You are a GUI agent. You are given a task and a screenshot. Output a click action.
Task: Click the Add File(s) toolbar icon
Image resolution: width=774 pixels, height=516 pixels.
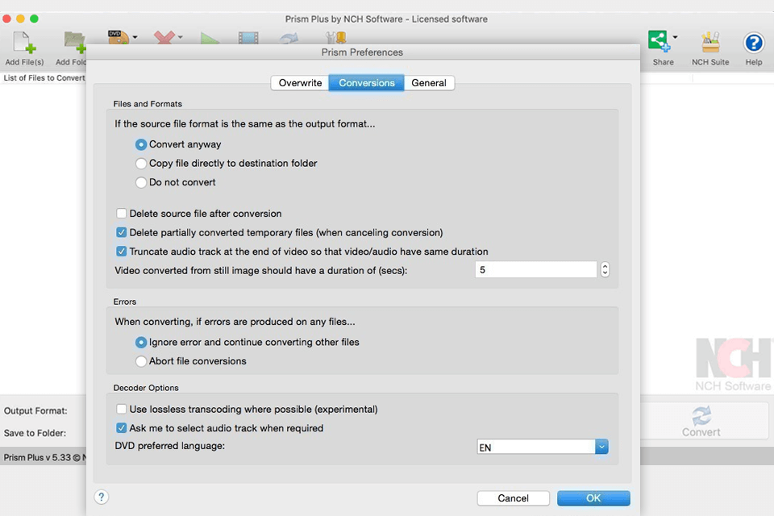click(x=24, y=44)
